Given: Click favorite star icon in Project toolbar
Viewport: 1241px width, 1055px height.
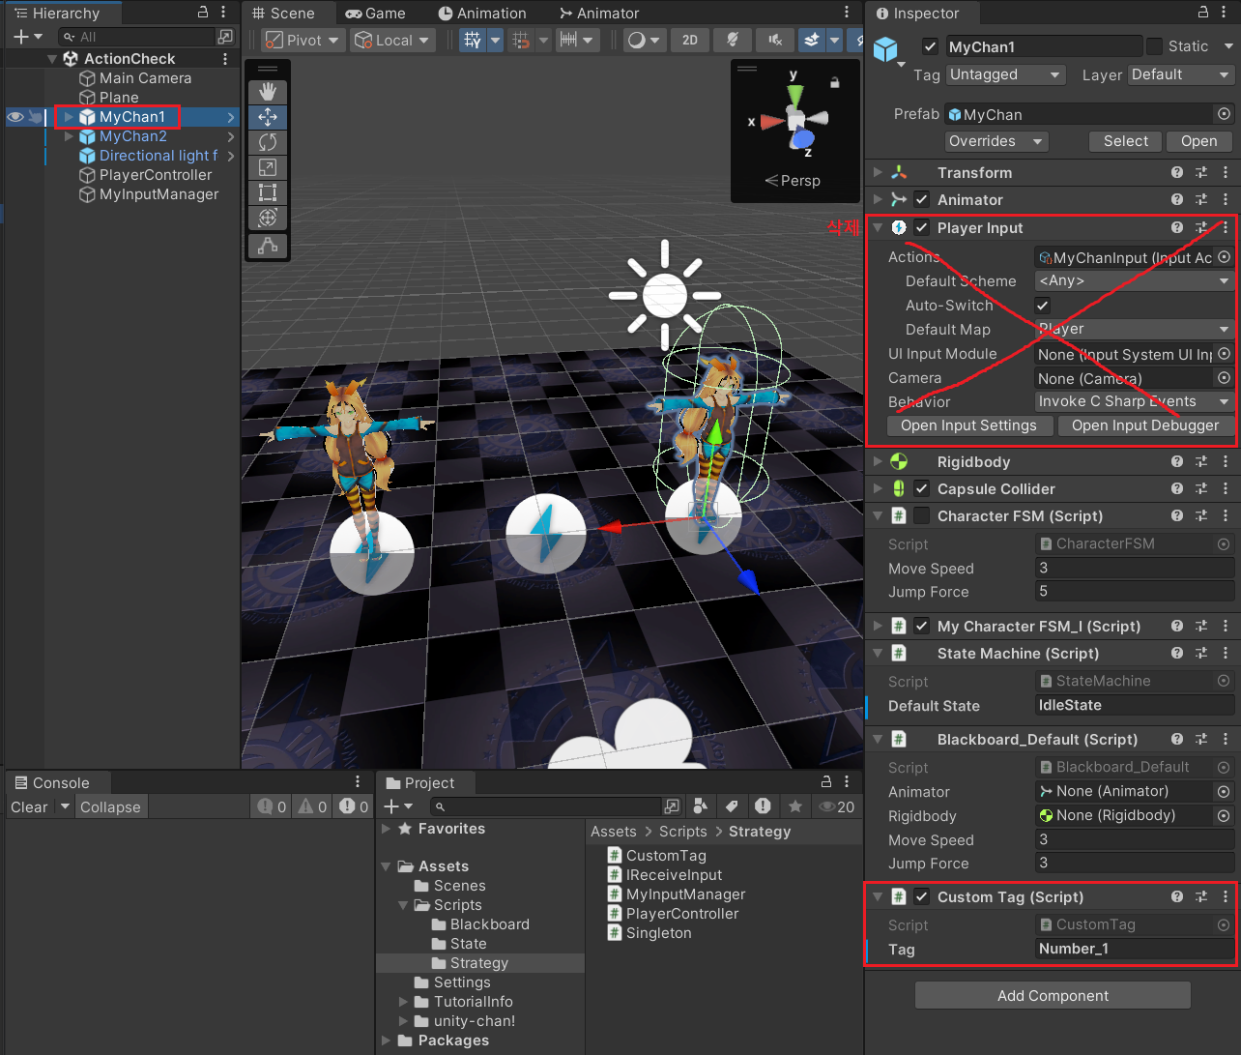Looking at the screenshot, I should (x=794, y=806).
